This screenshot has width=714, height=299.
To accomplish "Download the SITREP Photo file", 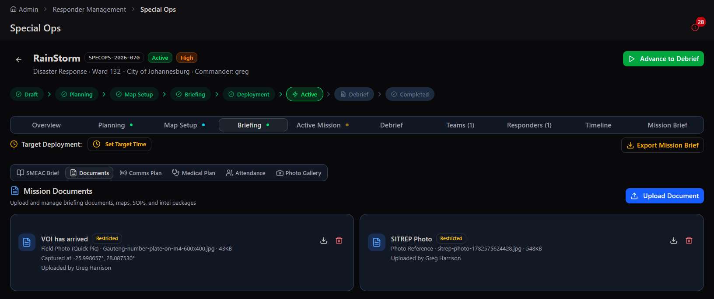I will tap(674, 241).
